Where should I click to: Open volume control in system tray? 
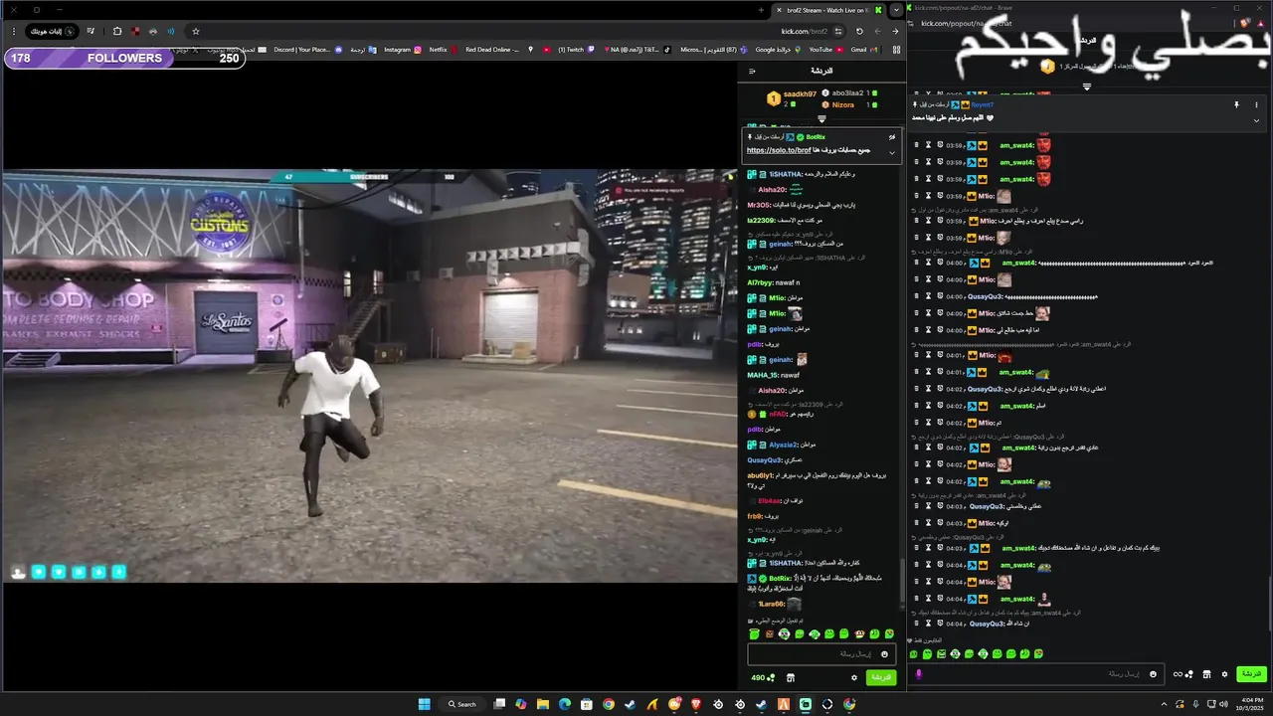pos(1225,704)
